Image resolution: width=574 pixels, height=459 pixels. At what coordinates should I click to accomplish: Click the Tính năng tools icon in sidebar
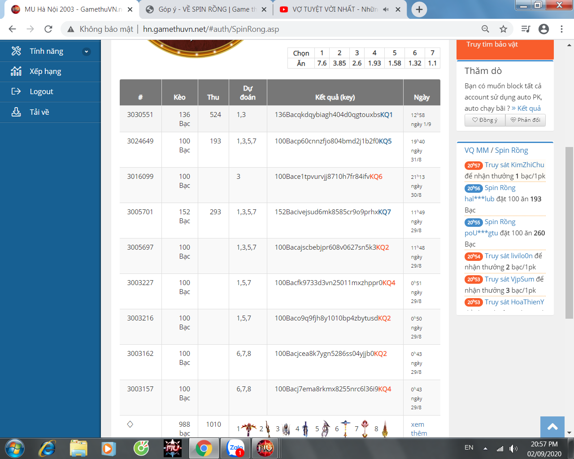16,51
